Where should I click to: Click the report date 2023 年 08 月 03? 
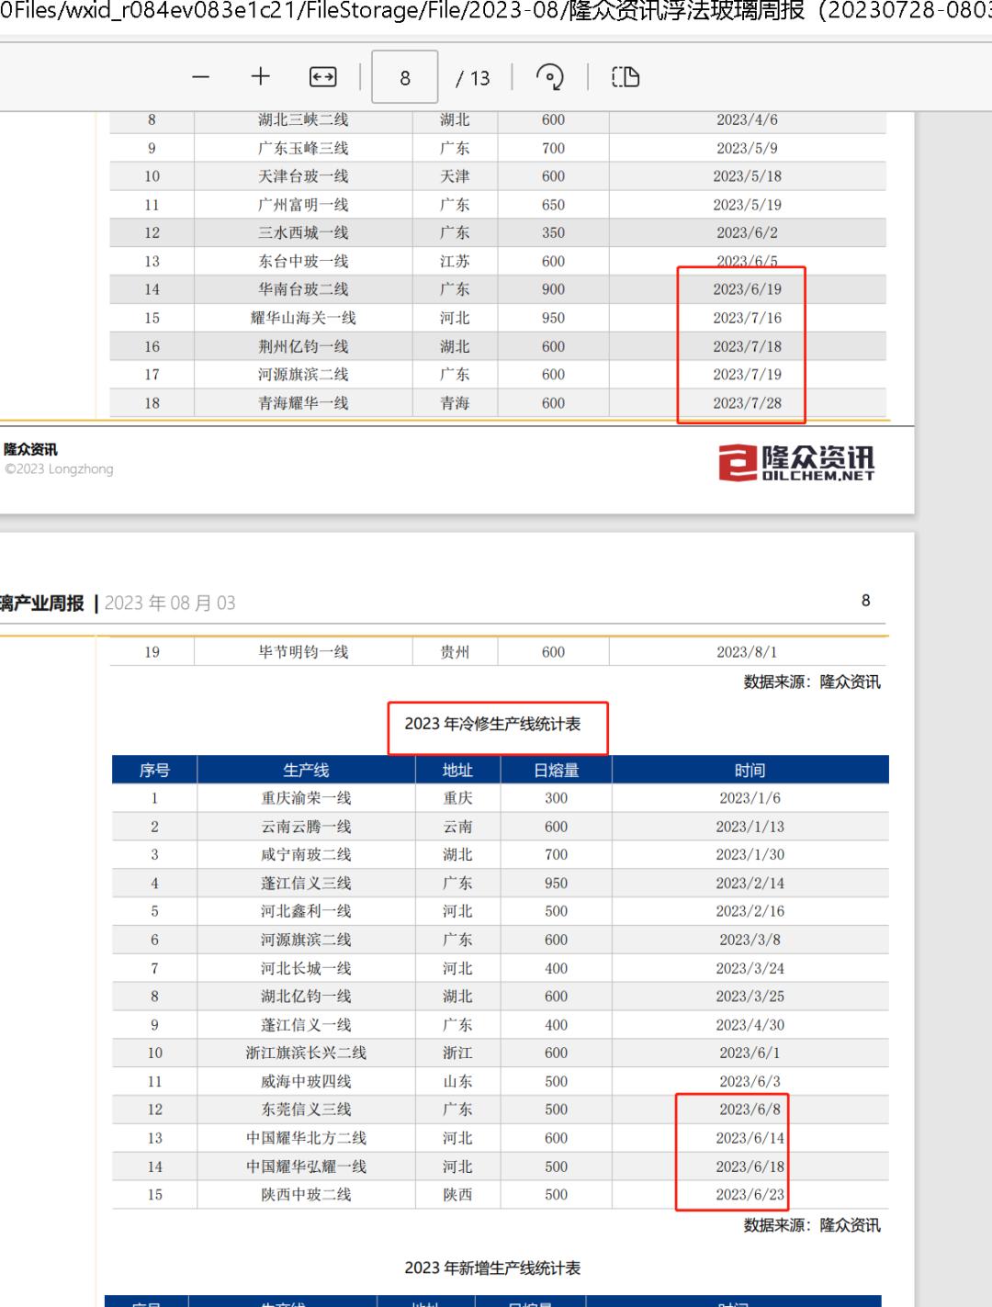click(x=171, y=603)
